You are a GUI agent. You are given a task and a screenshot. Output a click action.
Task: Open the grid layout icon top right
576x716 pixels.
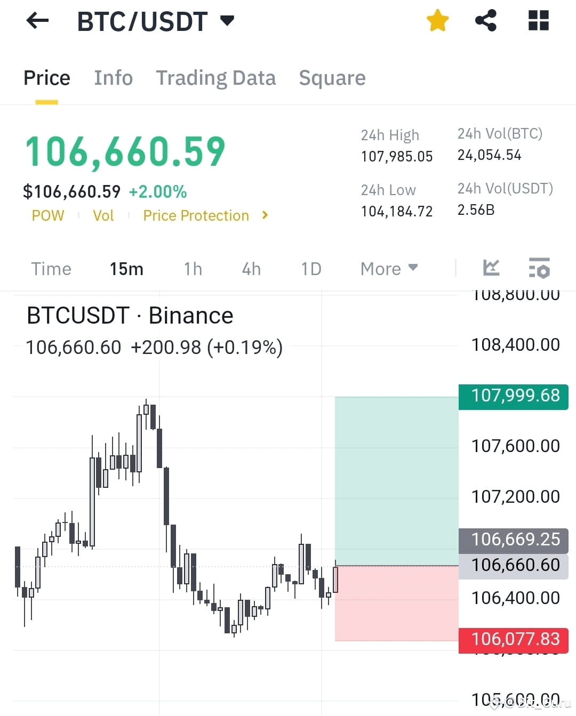(x=538, y=20)
